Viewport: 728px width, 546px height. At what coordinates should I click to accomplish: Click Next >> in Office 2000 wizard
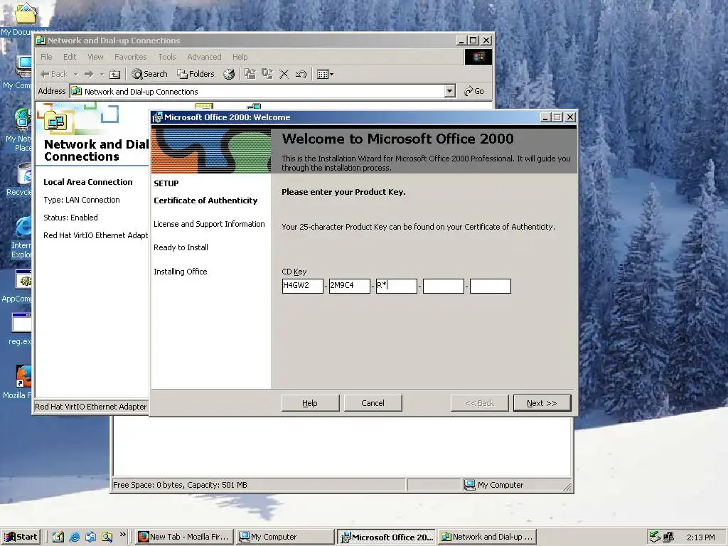pos(542,403)
